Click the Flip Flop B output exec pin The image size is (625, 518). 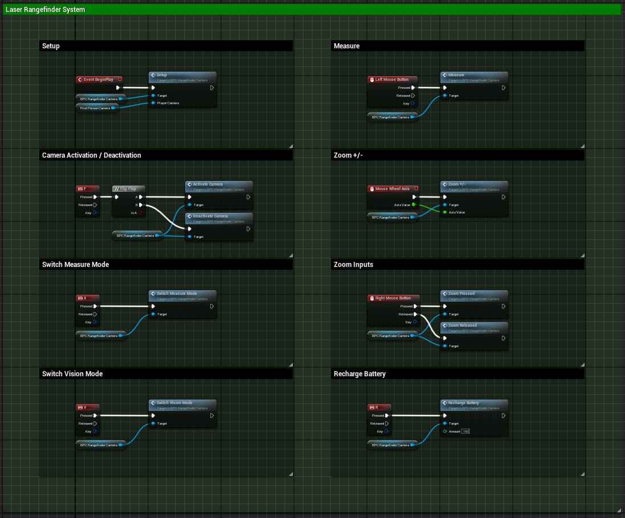pos(141,205)
